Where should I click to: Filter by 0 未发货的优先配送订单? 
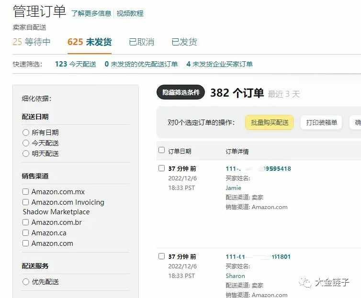click(x=141, y=64)
